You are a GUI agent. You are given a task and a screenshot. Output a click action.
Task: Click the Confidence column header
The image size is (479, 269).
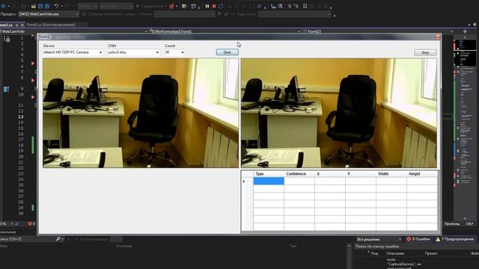299,174
